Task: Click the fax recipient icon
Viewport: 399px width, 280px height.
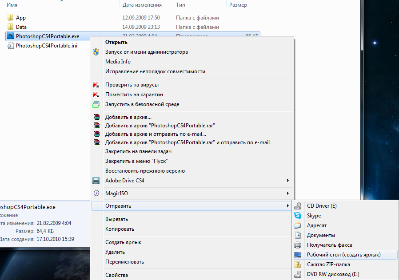Action: pos(298,245)
